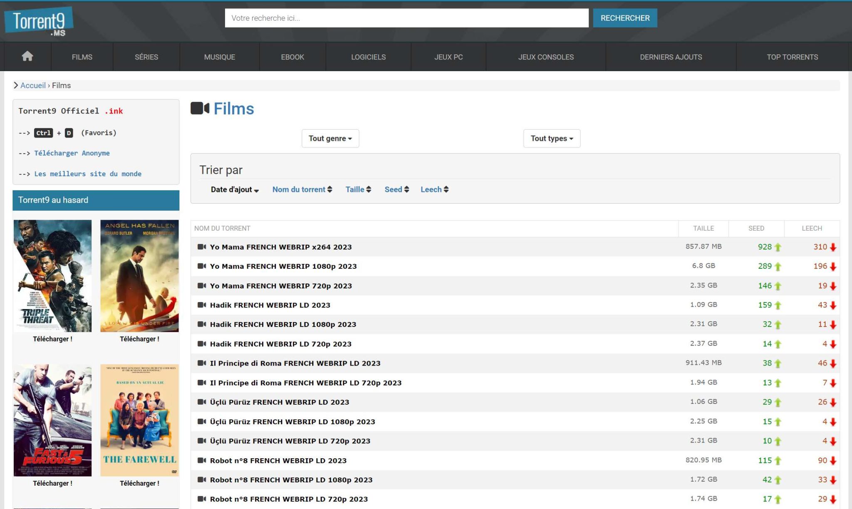Click camera icon beside Yo Mama x264 row
Viewport: 852px width, 509px height.
coord(202,247)
